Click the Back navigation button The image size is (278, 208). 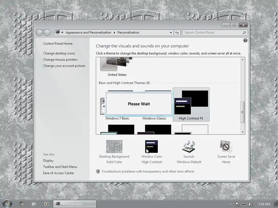click(39, 32)
